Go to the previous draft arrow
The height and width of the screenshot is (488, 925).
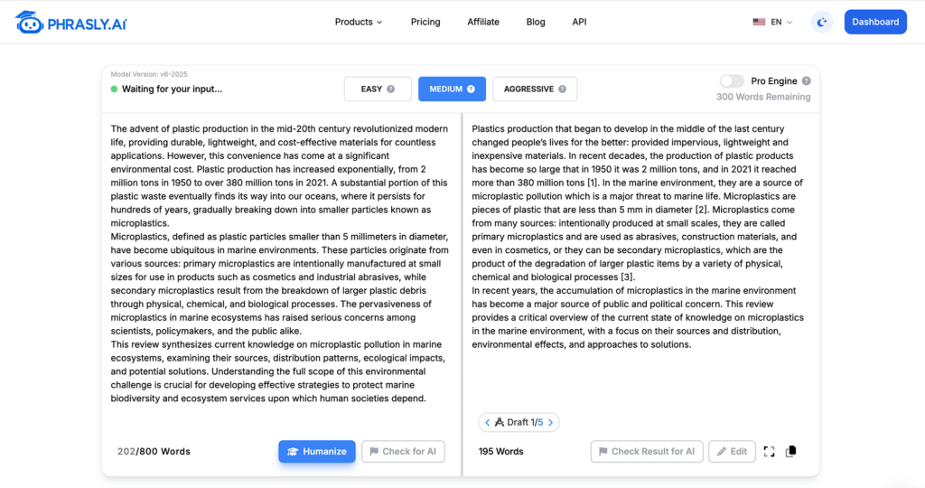coord(487,423)
